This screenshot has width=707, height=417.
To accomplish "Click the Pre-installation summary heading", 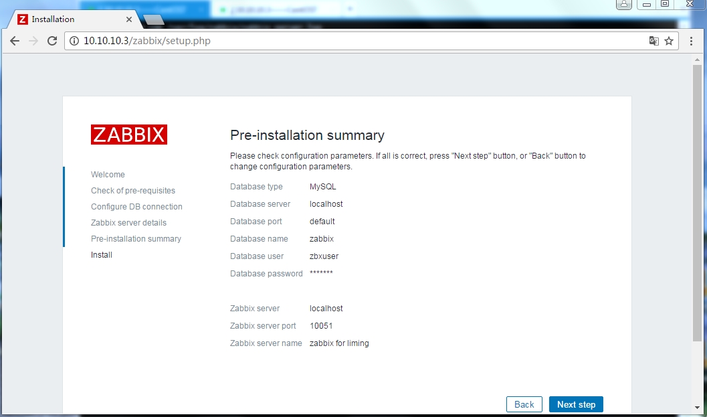I will pos(307,135).
